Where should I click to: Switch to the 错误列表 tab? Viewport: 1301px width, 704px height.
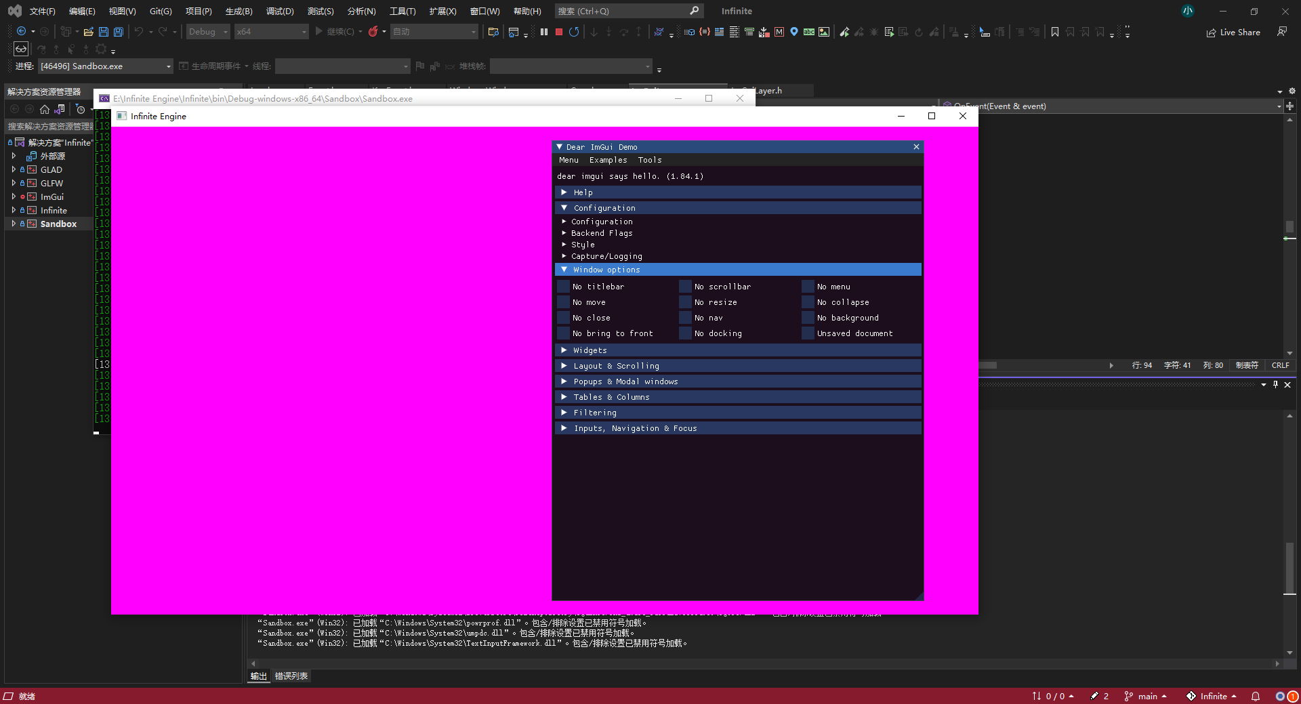tap(291, 676)
